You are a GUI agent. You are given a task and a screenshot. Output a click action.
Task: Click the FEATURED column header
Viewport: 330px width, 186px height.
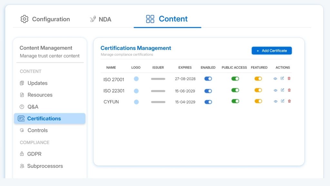point(259,68)
